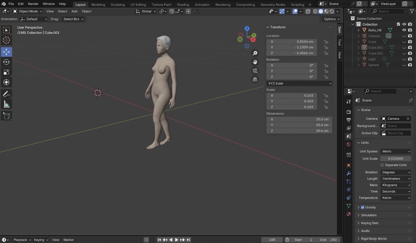Open the Unit System dropdown

point(396,151)
